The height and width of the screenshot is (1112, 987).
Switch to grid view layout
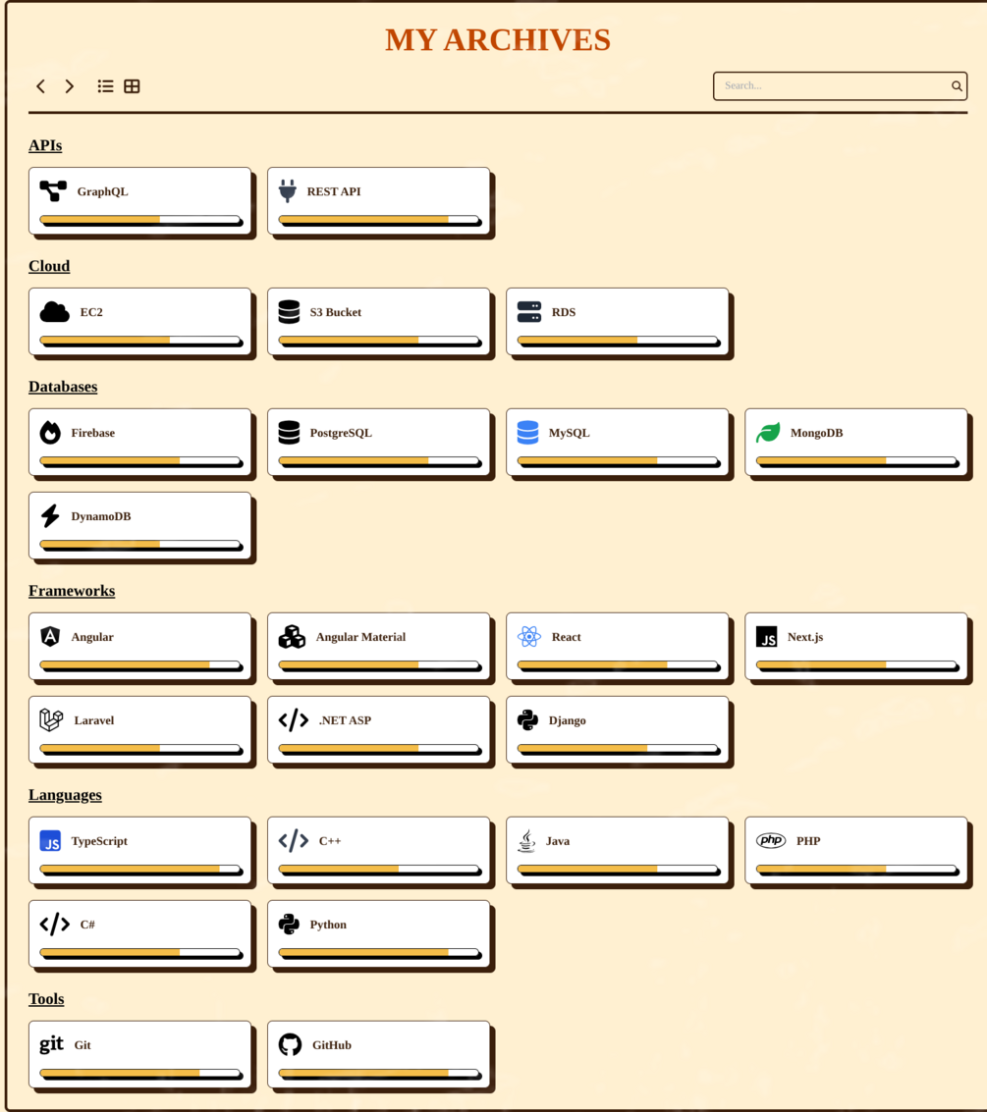(x=132, y=86)
